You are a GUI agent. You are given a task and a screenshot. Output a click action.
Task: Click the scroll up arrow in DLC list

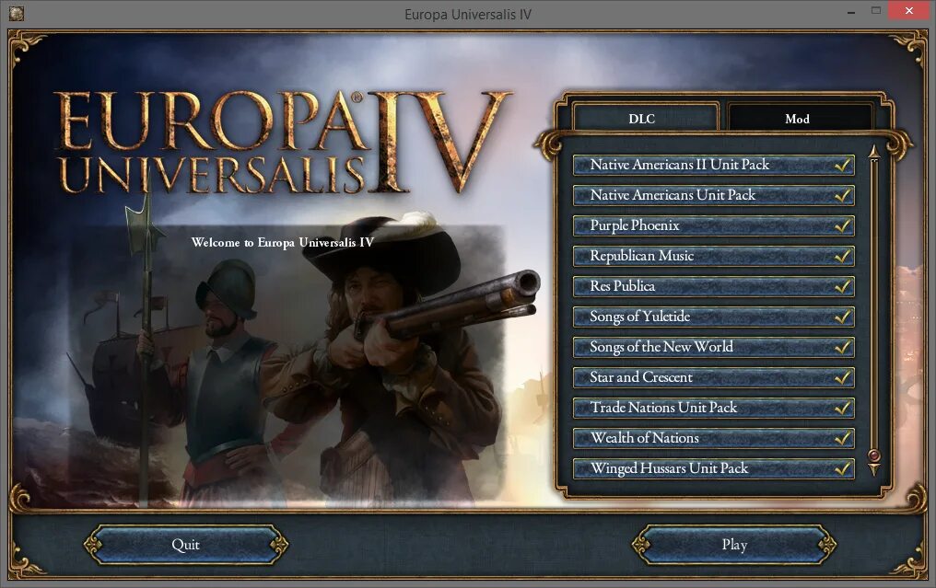pyautogui.click(x=874, y=153)
